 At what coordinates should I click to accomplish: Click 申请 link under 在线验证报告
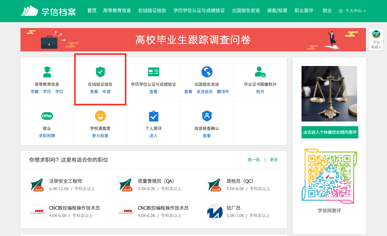[106, 92]
